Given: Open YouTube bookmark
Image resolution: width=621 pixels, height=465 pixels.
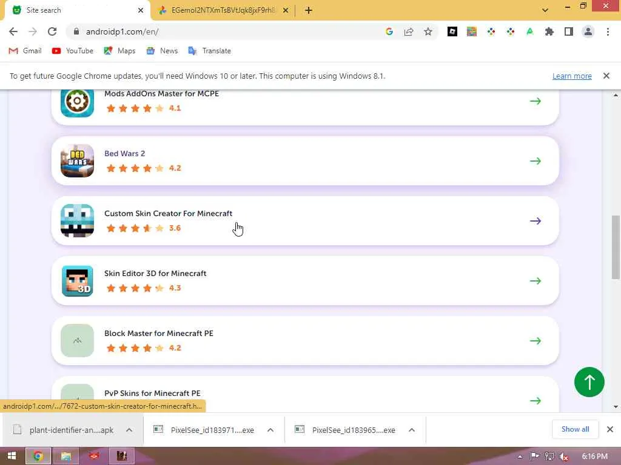Looking at the screenshot, I should tap(73, 51).
